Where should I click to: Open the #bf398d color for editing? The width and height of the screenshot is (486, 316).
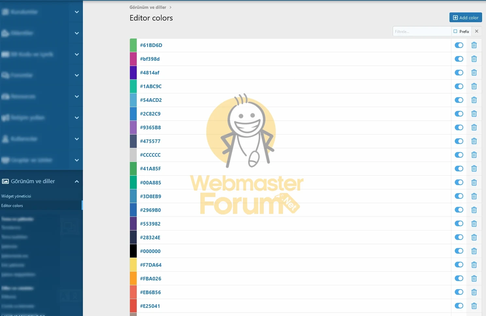(x=150, y=59)
